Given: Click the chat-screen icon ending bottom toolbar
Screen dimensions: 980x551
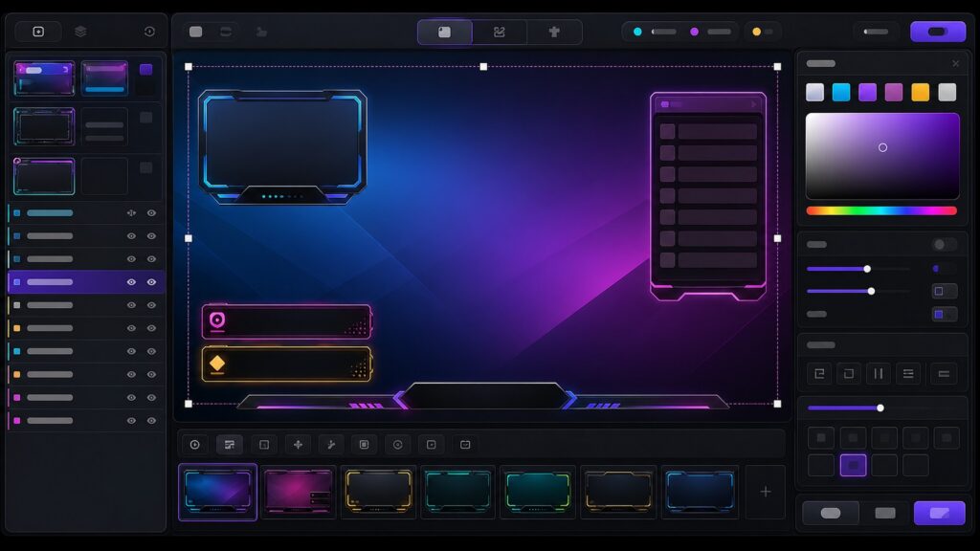Looking at the screenshot, I should pyautogui.click(x=465, y=444).
